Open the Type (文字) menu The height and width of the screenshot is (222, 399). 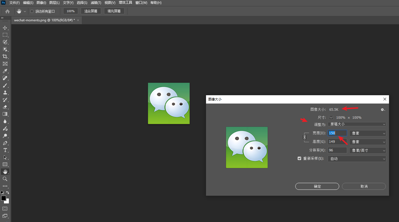pyautogui.click(x=68, y=3)
